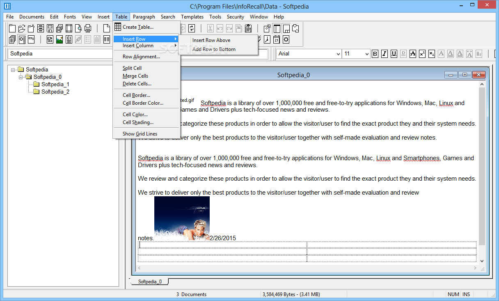Toggle underline formatting

pos(394,54)
